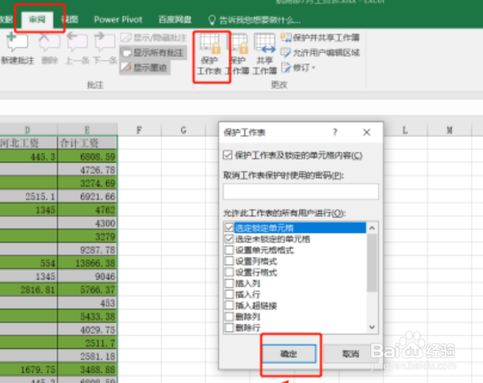
Task: Select column L header
Action: click(x=405, y=130)
